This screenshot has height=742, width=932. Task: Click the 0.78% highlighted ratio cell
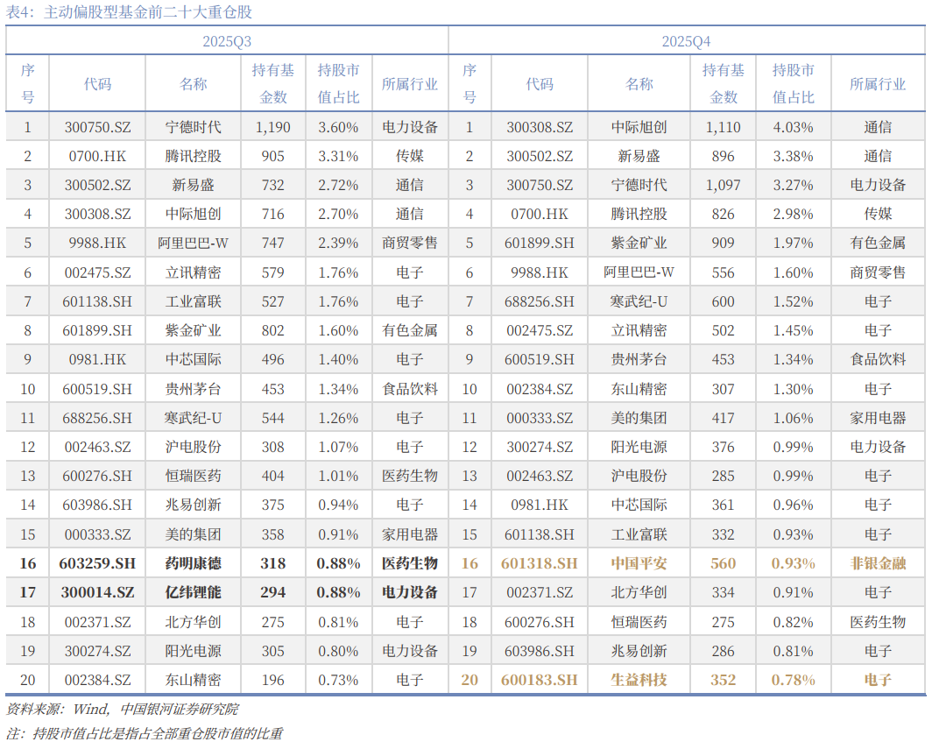click(793, 680)
